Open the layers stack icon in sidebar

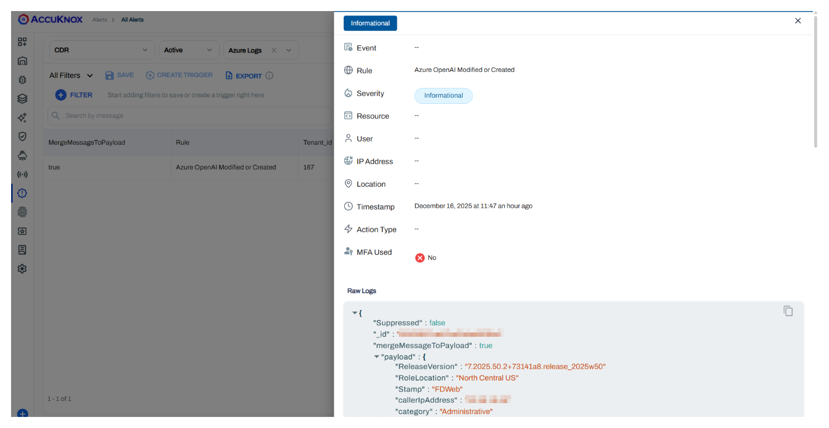pyautogui.click(x=22, y=98)
